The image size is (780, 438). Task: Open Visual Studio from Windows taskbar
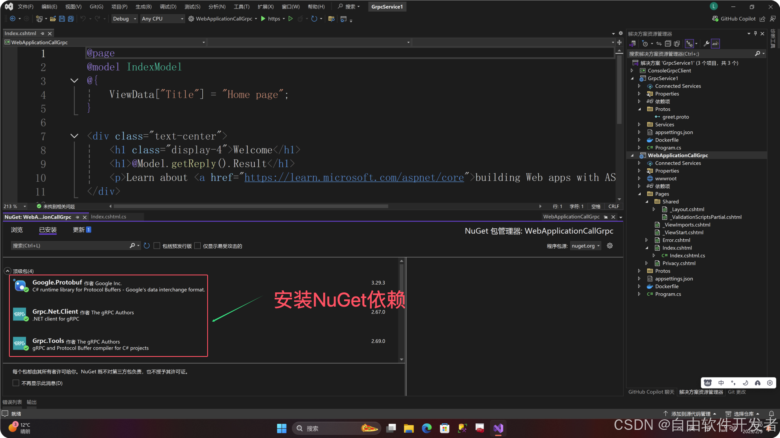(498, 428)
